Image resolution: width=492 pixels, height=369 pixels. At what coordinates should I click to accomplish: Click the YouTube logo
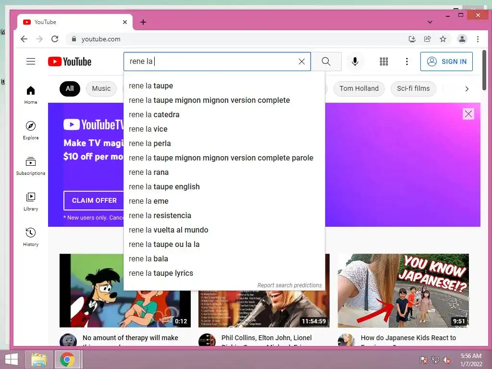point(70,61)
